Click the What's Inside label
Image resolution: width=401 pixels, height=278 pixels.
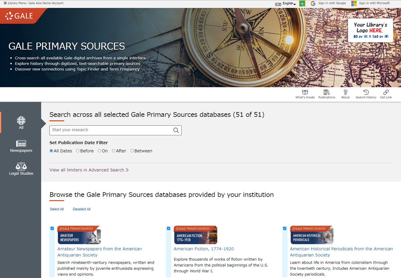point(305,97)
